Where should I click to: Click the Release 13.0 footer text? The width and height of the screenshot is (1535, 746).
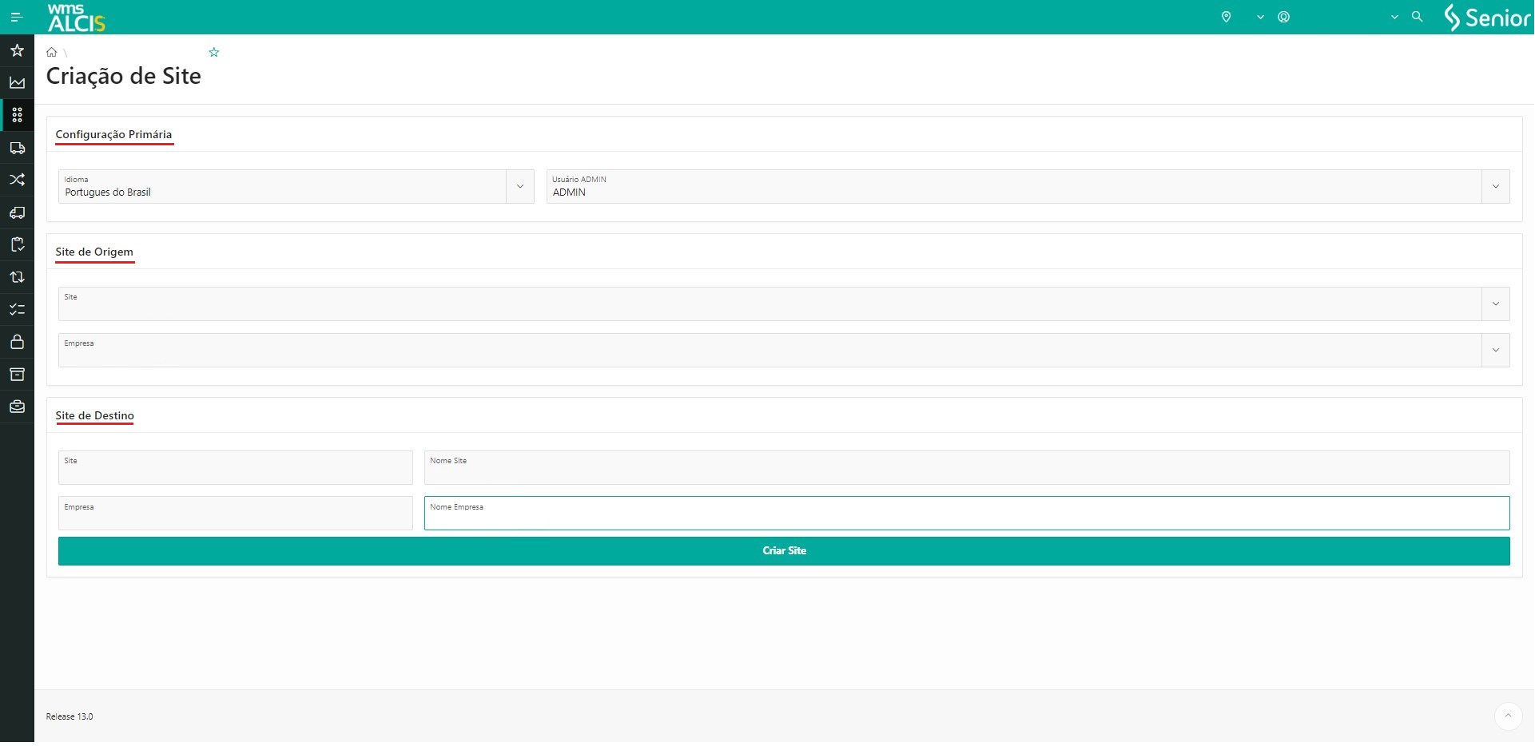pos(70,717)
